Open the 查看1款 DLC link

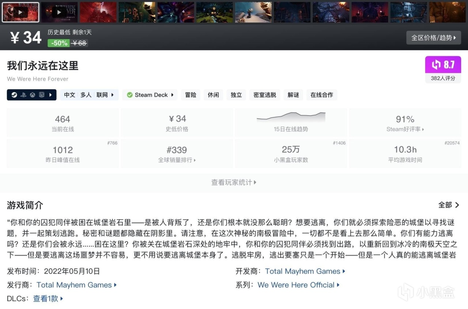[x=48, y=298]
